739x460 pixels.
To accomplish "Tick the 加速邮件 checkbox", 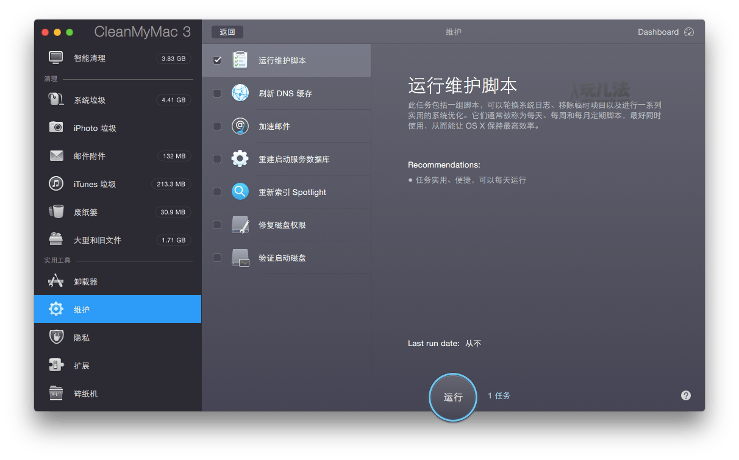I will 217,126.
